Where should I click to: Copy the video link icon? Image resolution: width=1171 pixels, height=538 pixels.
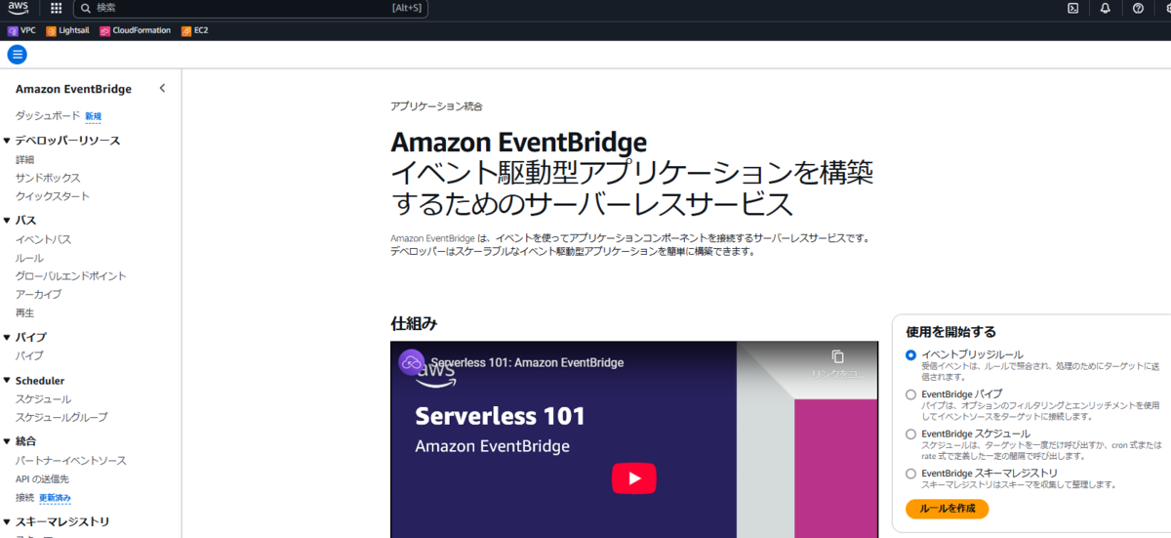pyautogui.click(x=837, y=356)
